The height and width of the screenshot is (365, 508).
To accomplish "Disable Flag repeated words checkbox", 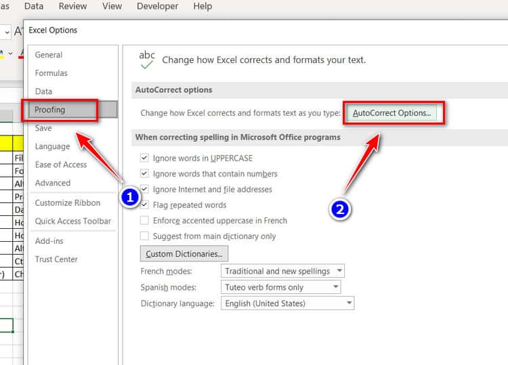I will point(144,205).
